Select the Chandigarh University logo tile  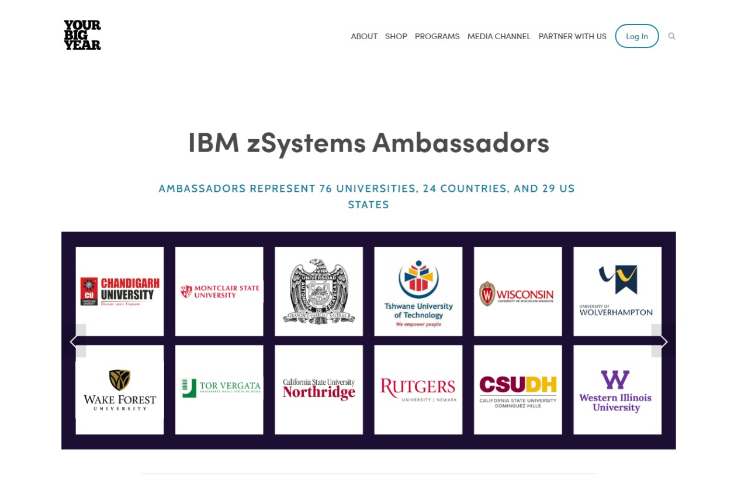pyautogui.click(x=120, y=291)
